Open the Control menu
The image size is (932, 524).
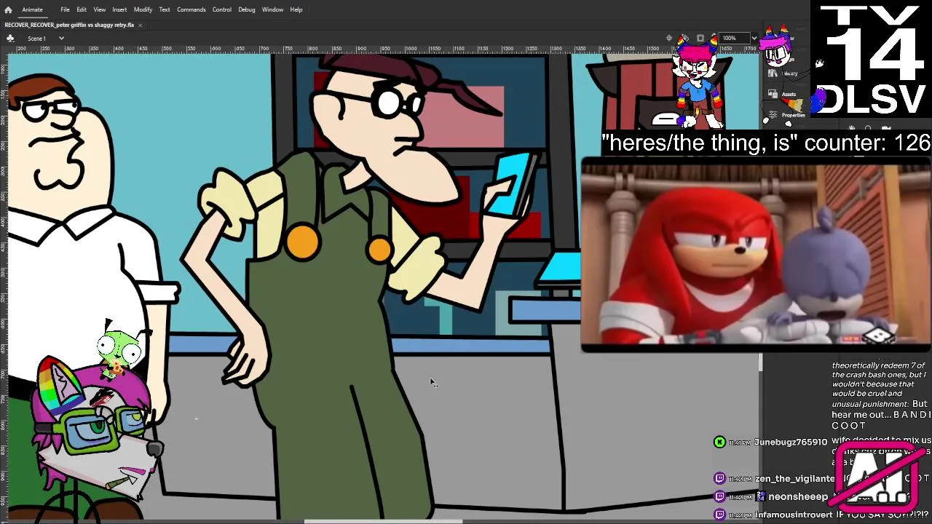tap(222, 9)
